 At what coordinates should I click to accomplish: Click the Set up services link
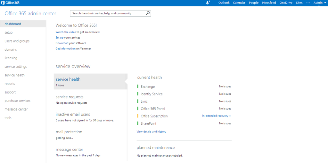pos(59,38)
